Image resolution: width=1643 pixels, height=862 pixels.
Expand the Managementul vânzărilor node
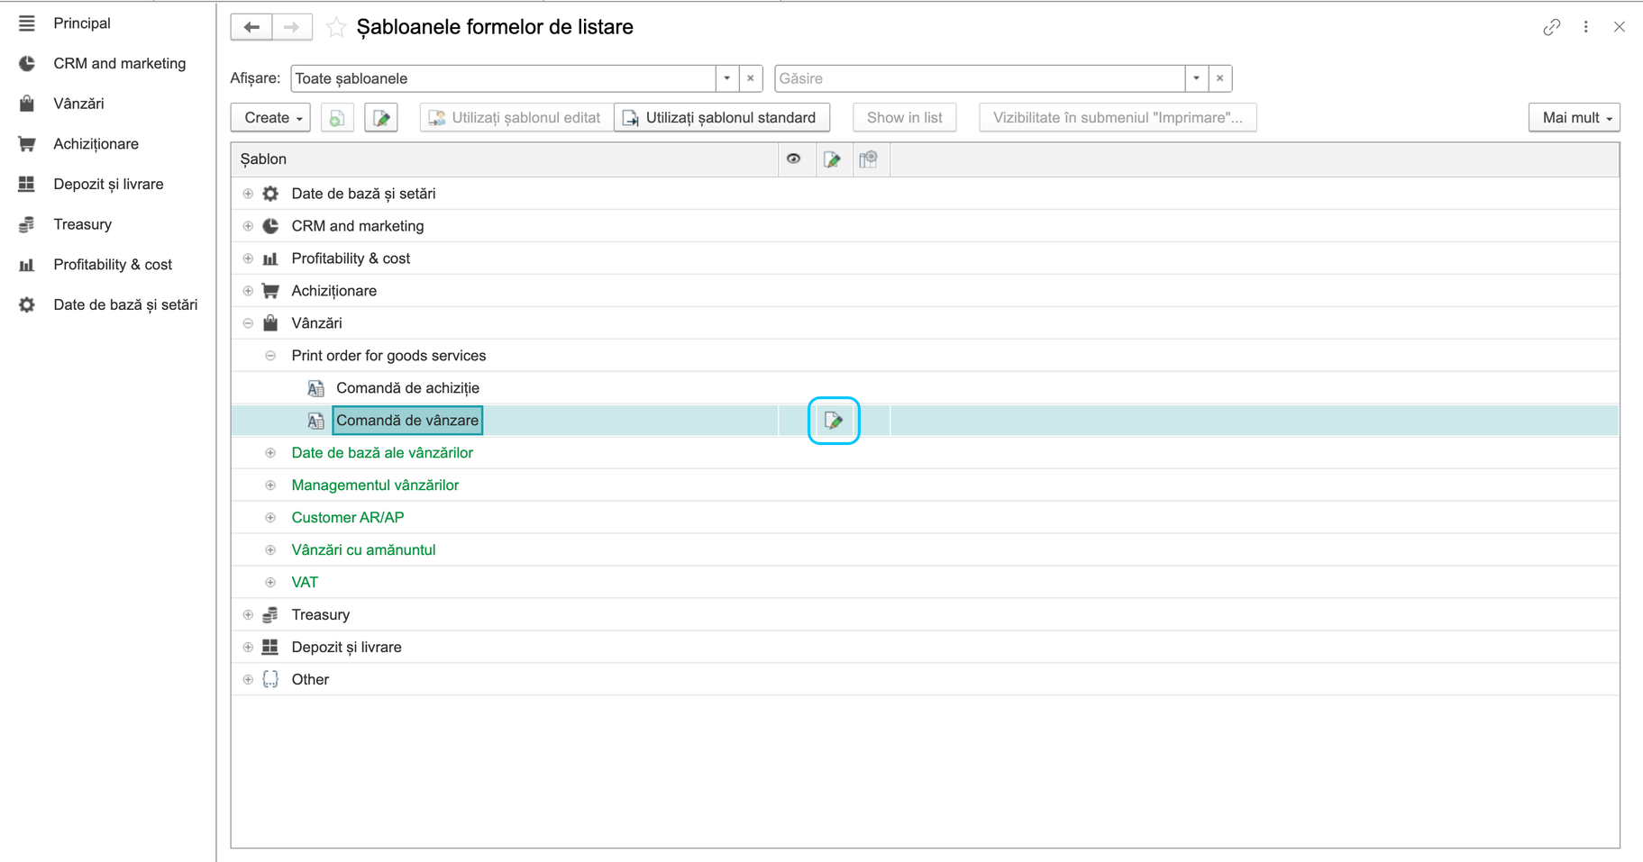click(x=270, y=485)
